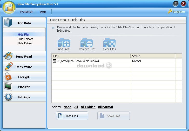Screen dimensions: 189x131
Task: Close the idoo File Encryption window
Action: coord(183,4)
